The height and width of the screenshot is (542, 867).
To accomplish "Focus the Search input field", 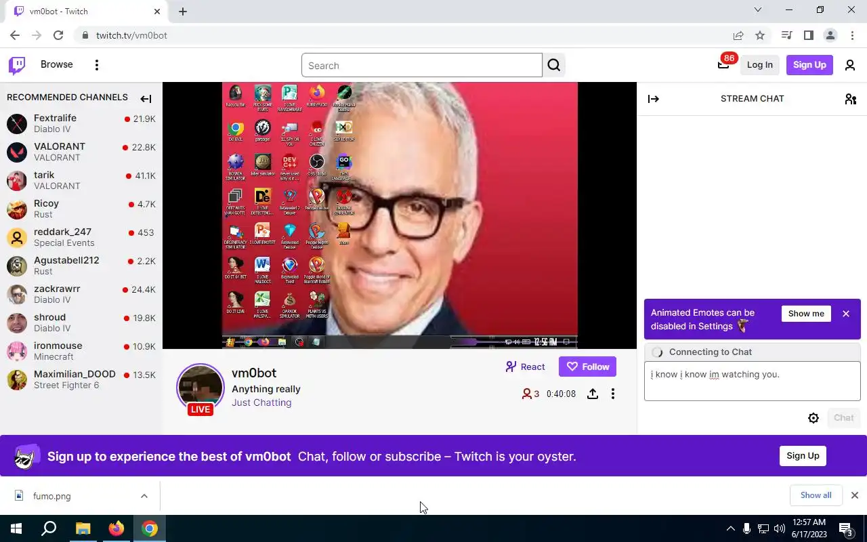I will point(422,66).
